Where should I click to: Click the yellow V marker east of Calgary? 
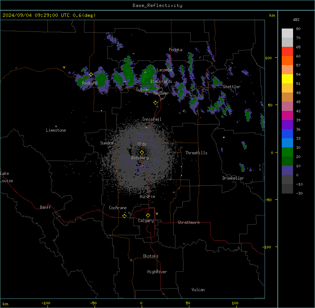[157, 214]
